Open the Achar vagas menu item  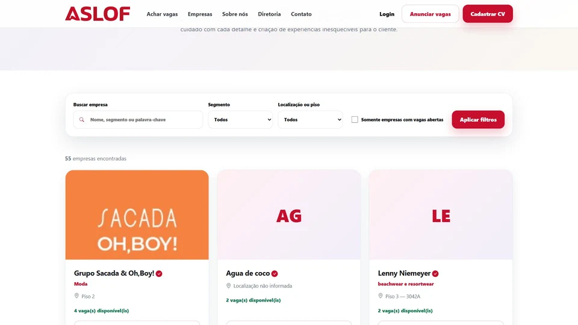click(162, 14)
